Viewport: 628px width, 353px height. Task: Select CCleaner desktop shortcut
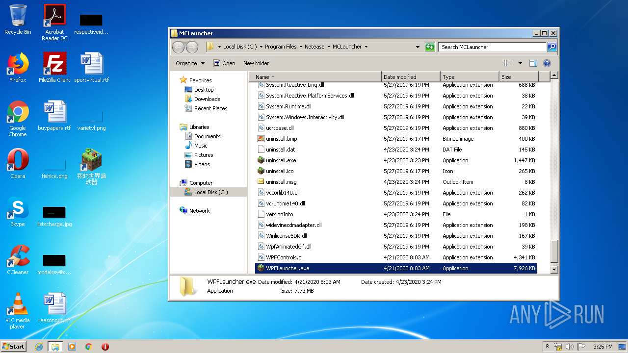[x=18, y=260]
